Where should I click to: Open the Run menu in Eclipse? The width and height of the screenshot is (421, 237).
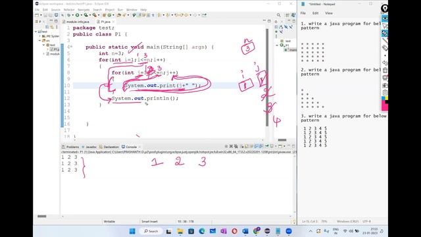coord(120,10)
